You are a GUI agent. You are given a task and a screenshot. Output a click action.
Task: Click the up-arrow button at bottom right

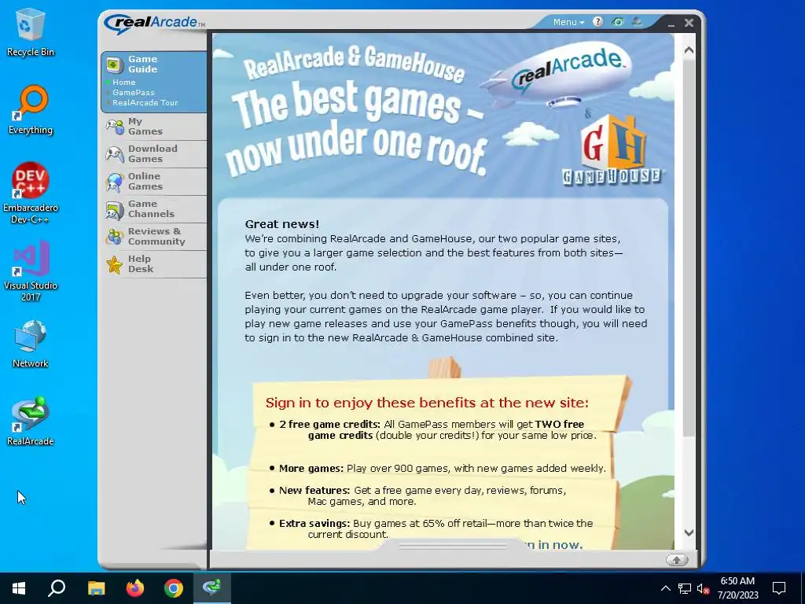(x=677, y=560)
